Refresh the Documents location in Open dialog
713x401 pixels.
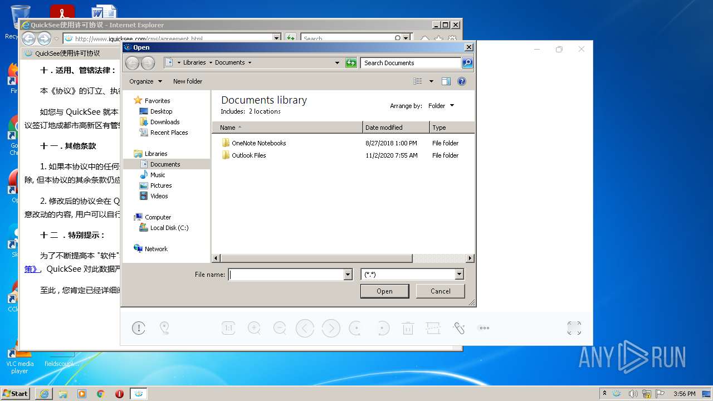coord(351,63)
